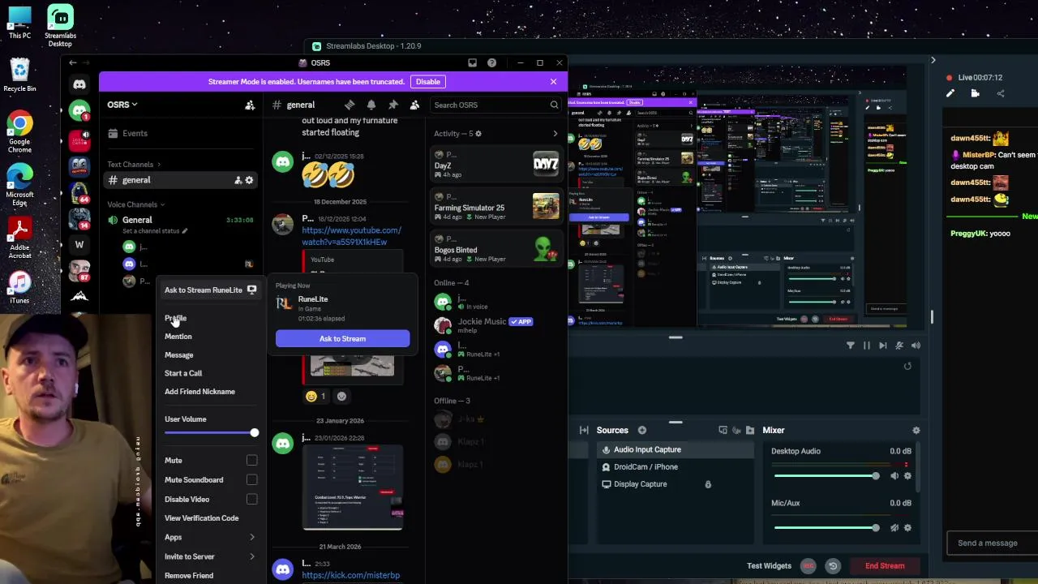Check the Mute checkbox in user menu
This screenshot has width=1038, height=584.
tap(251, 461)
